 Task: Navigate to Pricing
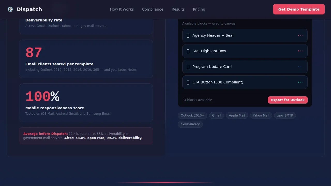(199, 9)
